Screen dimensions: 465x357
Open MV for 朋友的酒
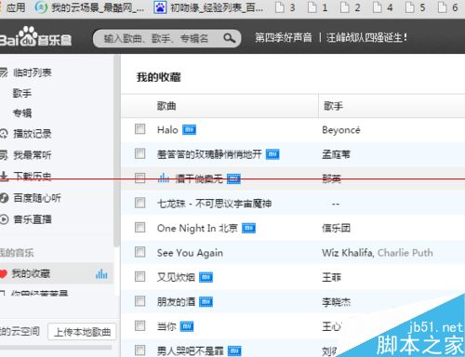pos(206,302)
